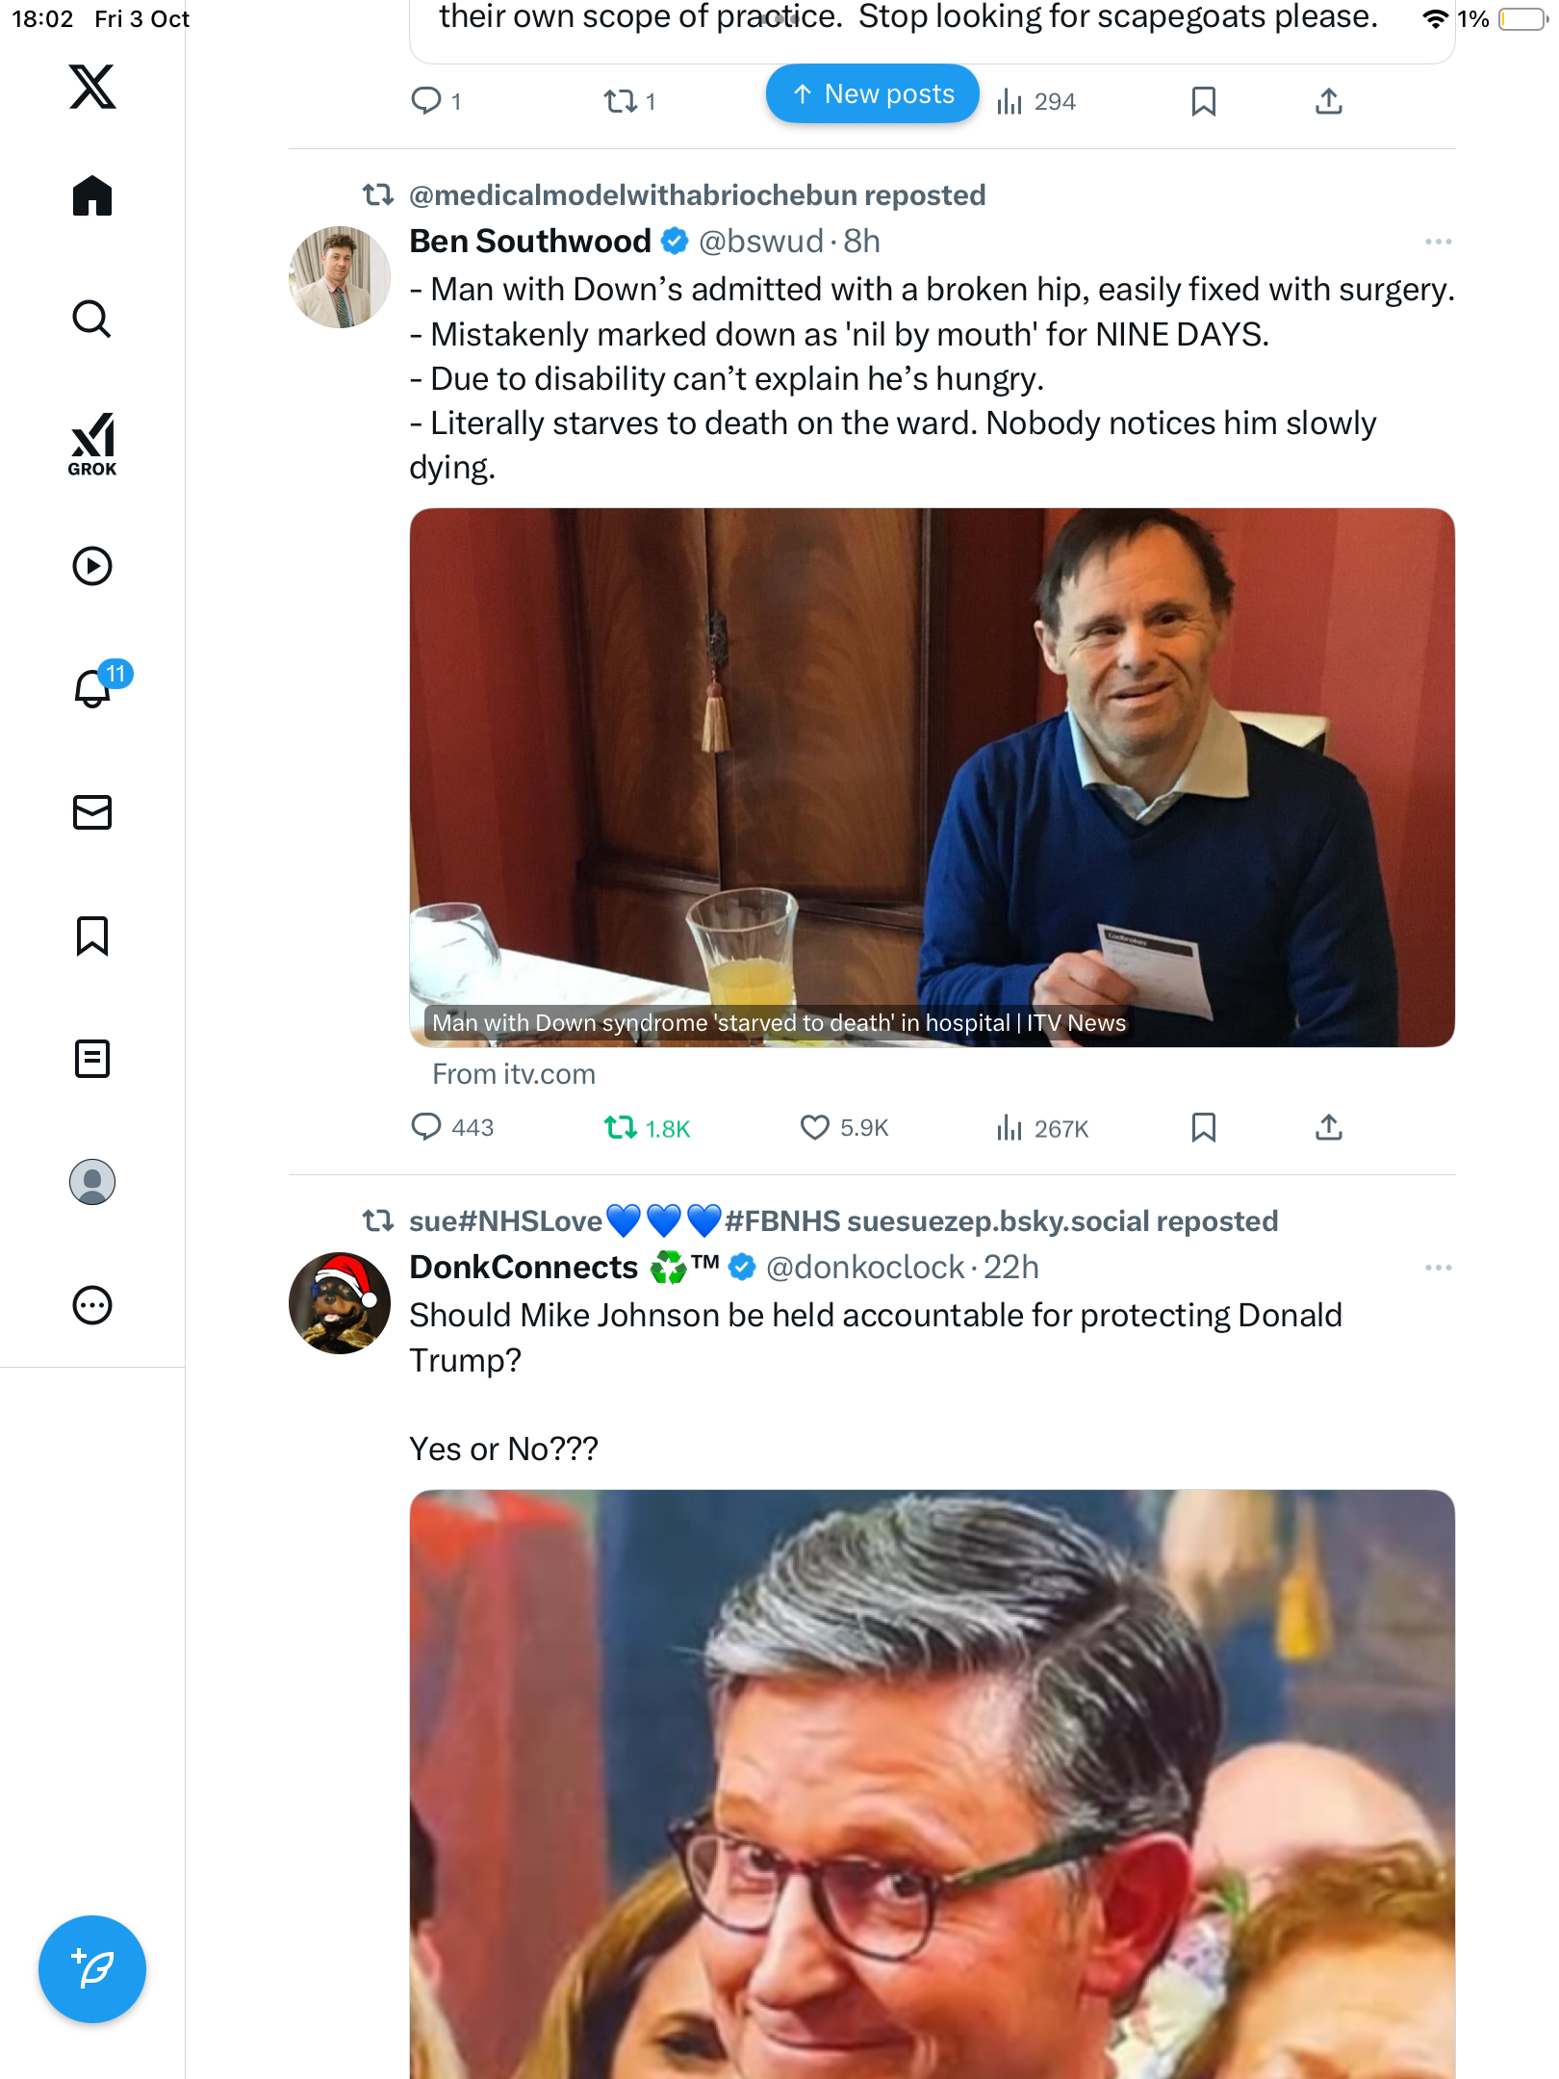Bookmark Ben Southwood's post
Screen dimensions: 1559x2079
click(1203, 1127)
